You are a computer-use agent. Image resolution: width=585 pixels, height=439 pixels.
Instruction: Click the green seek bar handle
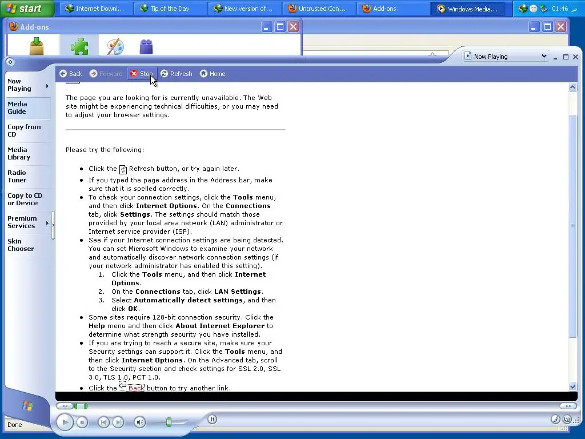(81, 406)
